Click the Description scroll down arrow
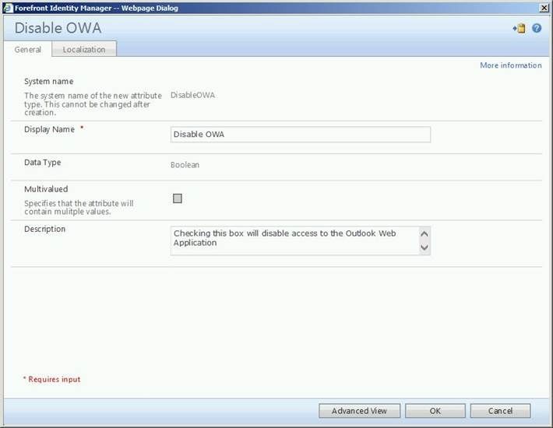The height and width of the screenshot is (428, 553). coord(424,247)
